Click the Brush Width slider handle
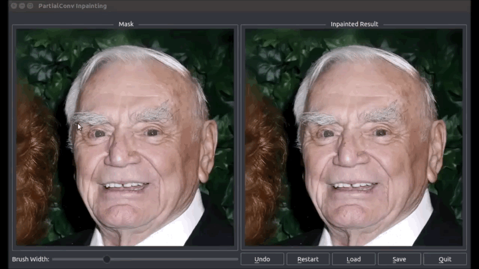Viewport: 479px width, 269px height. coord(106,259)
